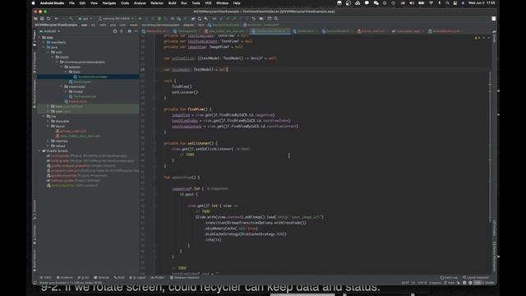Viewport: 526px width, 296px height.
Task: Open the Layout Inspector button
Action: [x=476, y=278]
